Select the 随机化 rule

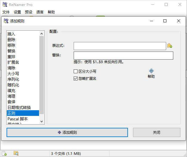[23, 85]
